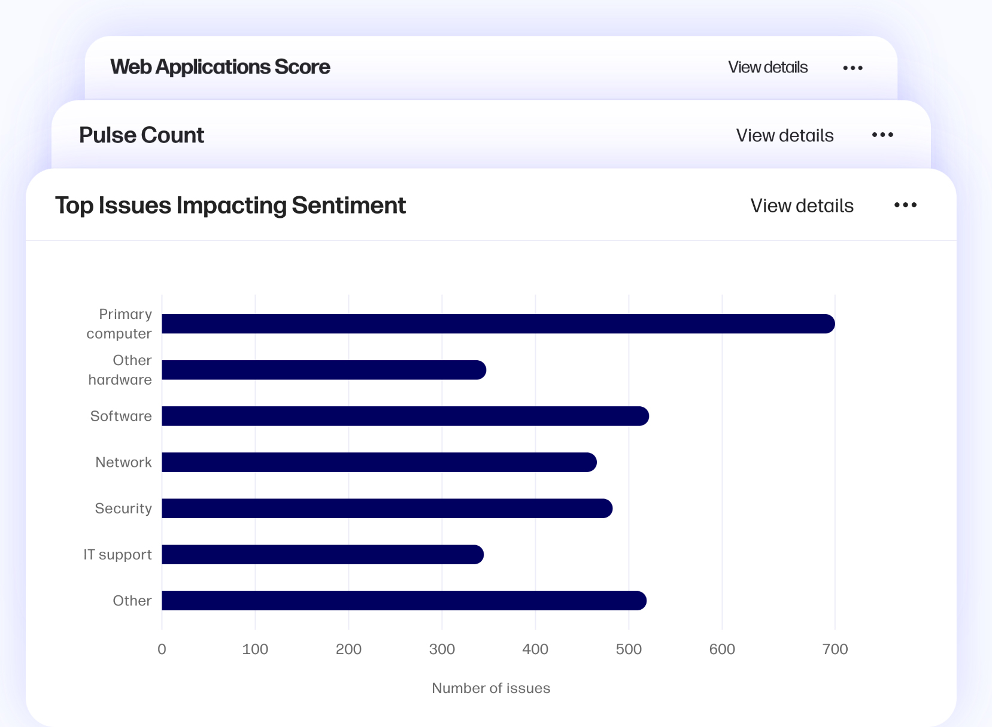This screenshot has height=727, width=992.
Task: Select the Security bar in chart
Action: (x=387, y=508)
